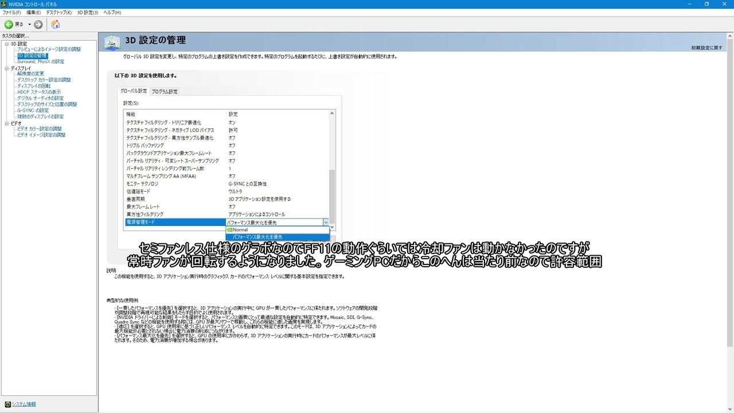Open the ファイル(F) menu
734x413 pixels.
[11, 12]
